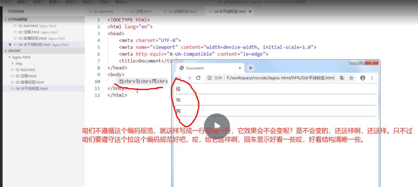Click the forward navigation arrow
Screen dimensions: 418x187
coord(188,78)
